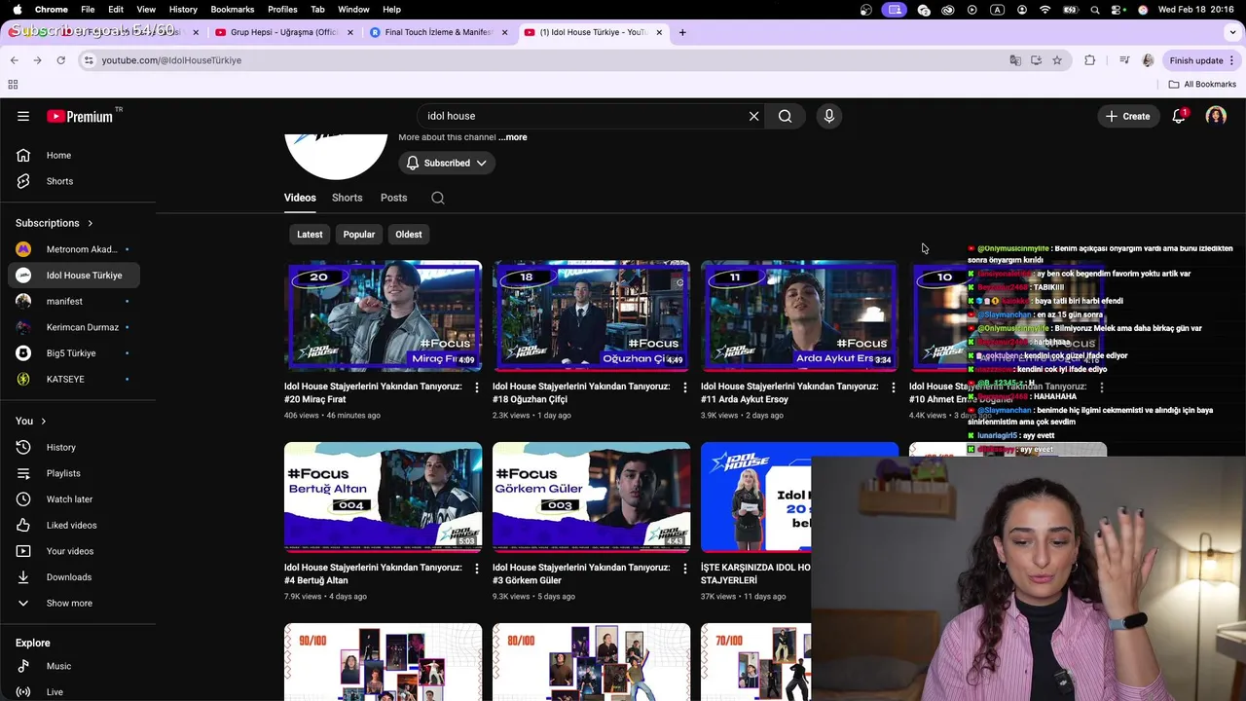
Task: Play the #3 Görkem Güler Focus thumbnail
Action: coord(591,498)
